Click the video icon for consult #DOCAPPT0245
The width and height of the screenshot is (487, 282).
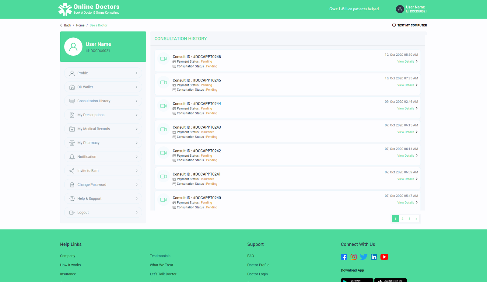[163, 82]
